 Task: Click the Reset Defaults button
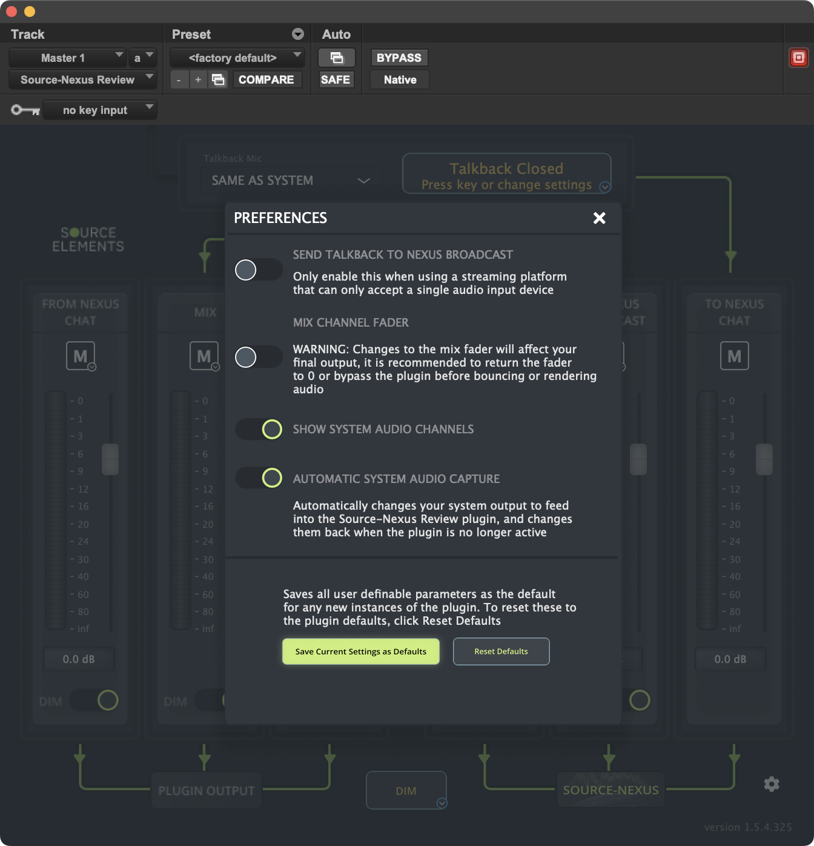tap(501, 651)
